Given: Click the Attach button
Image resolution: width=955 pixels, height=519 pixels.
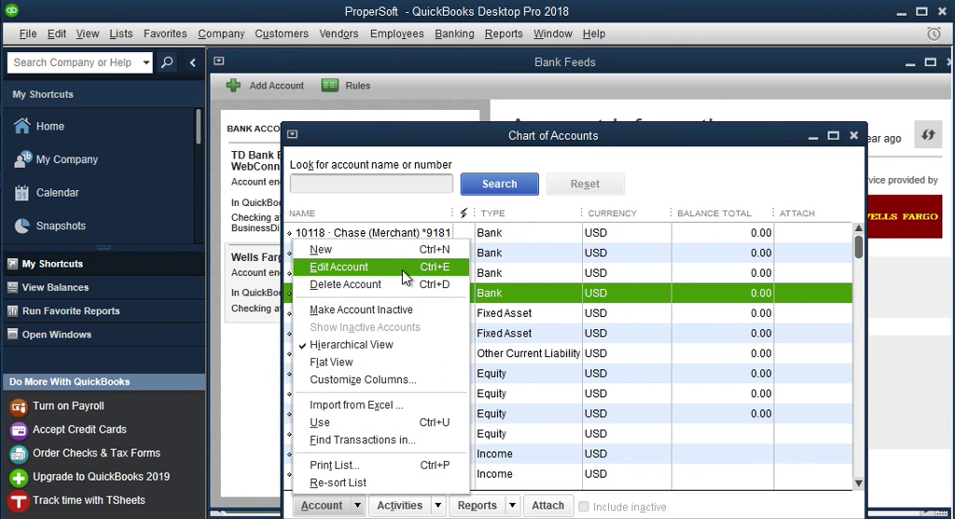Looking at the screenshot, I should (x=547, y=506).
